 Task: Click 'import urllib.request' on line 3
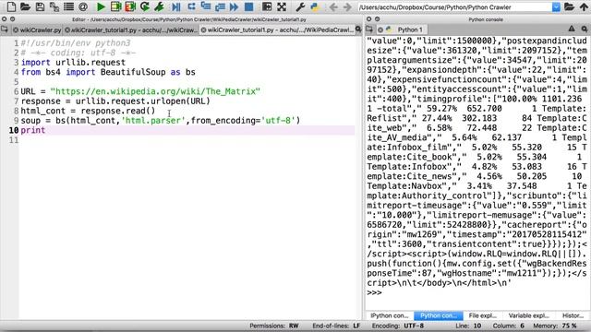[x=73, y=63]
